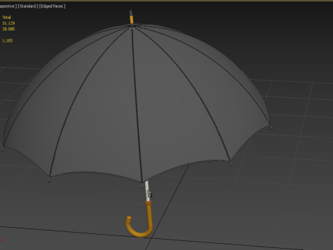The height and width of the screenshot is (250, 333).
Task: Click the "31.129" statistics value
Action: coord(8,23)
